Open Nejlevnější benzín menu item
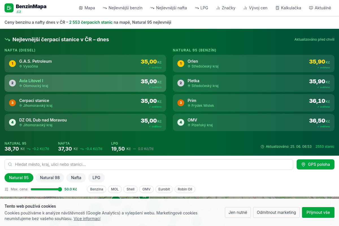Screen dimensions: 339x226 (123, 8)
